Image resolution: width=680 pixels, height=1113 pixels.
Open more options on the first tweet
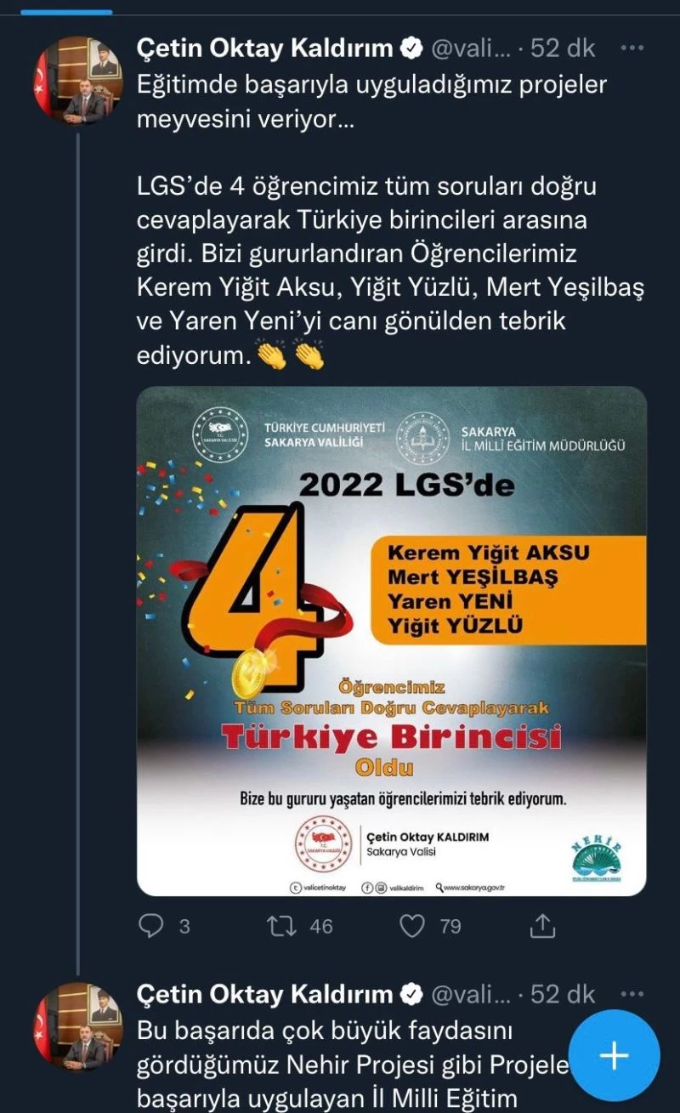[x=632, y=48]
